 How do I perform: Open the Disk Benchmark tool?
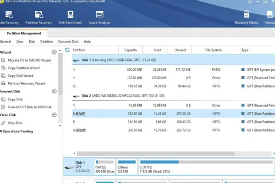click(x=70, y=17)
